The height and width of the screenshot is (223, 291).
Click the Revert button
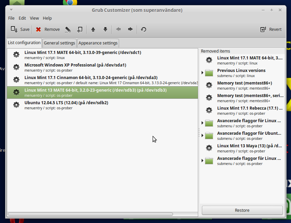click(x=271, y=29)
